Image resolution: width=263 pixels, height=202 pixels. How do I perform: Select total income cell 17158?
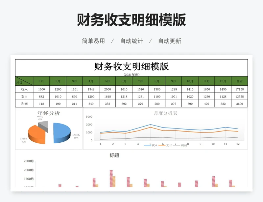click(x=240, y=89)
